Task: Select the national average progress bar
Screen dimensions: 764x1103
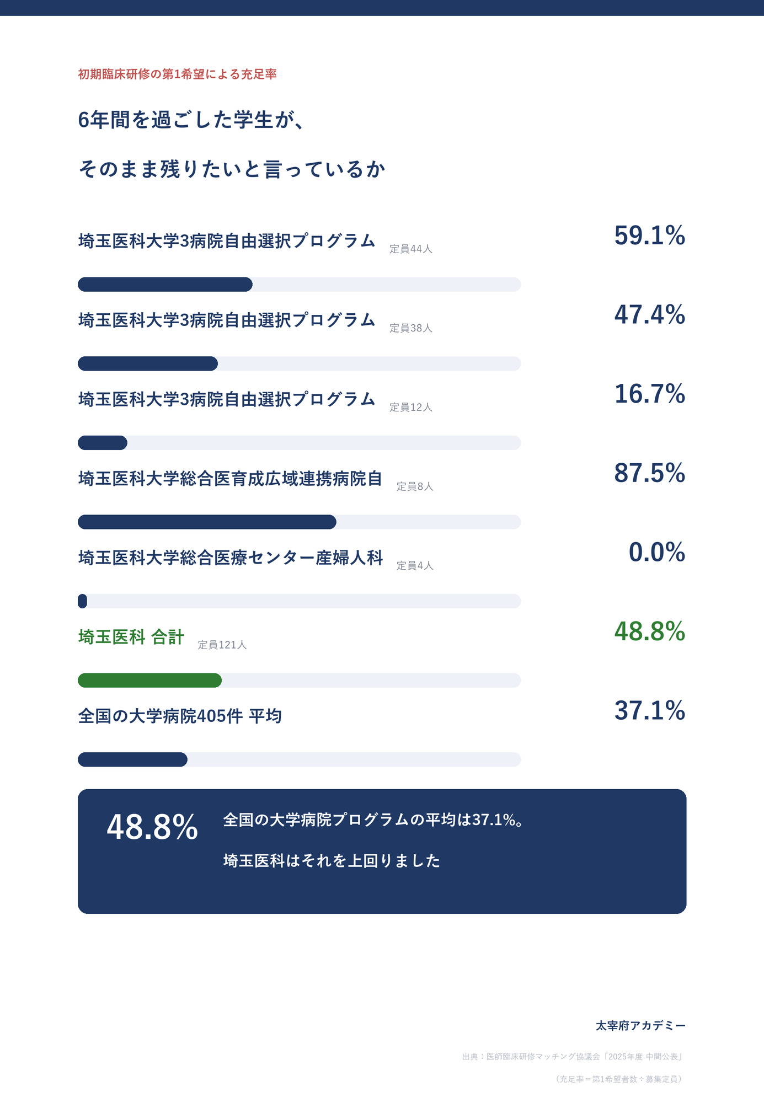Action: point(299,759)
